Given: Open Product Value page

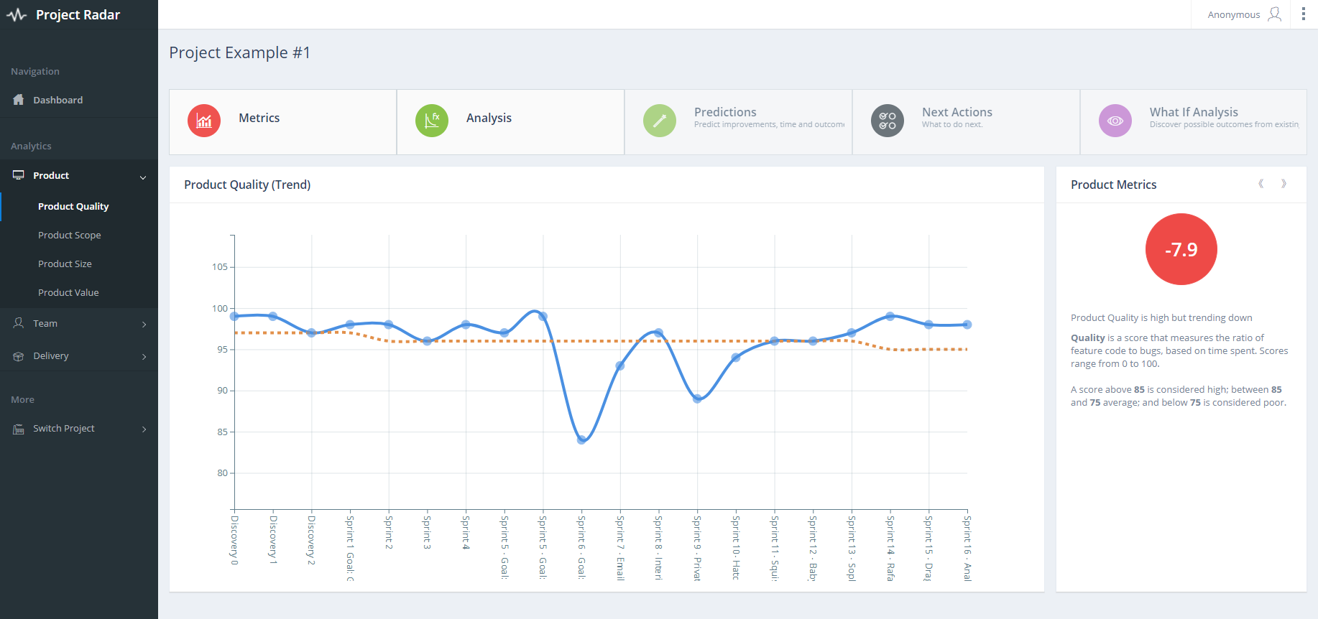Looking at the screenshot, I should click(x=68, y=292).
